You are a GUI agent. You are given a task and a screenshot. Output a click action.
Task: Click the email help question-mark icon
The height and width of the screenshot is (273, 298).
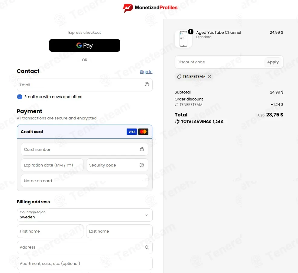[147, 84]
